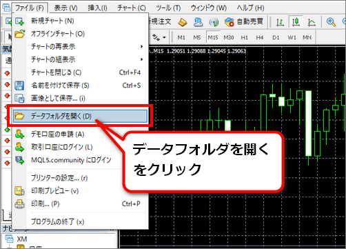Open the 表示 (V) menu
Viewport: 346px width, 249px height.
65,8
